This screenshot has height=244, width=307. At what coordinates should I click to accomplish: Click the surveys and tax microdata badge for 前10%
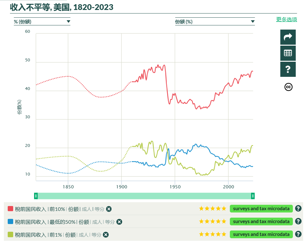click(x=261, y=208)
